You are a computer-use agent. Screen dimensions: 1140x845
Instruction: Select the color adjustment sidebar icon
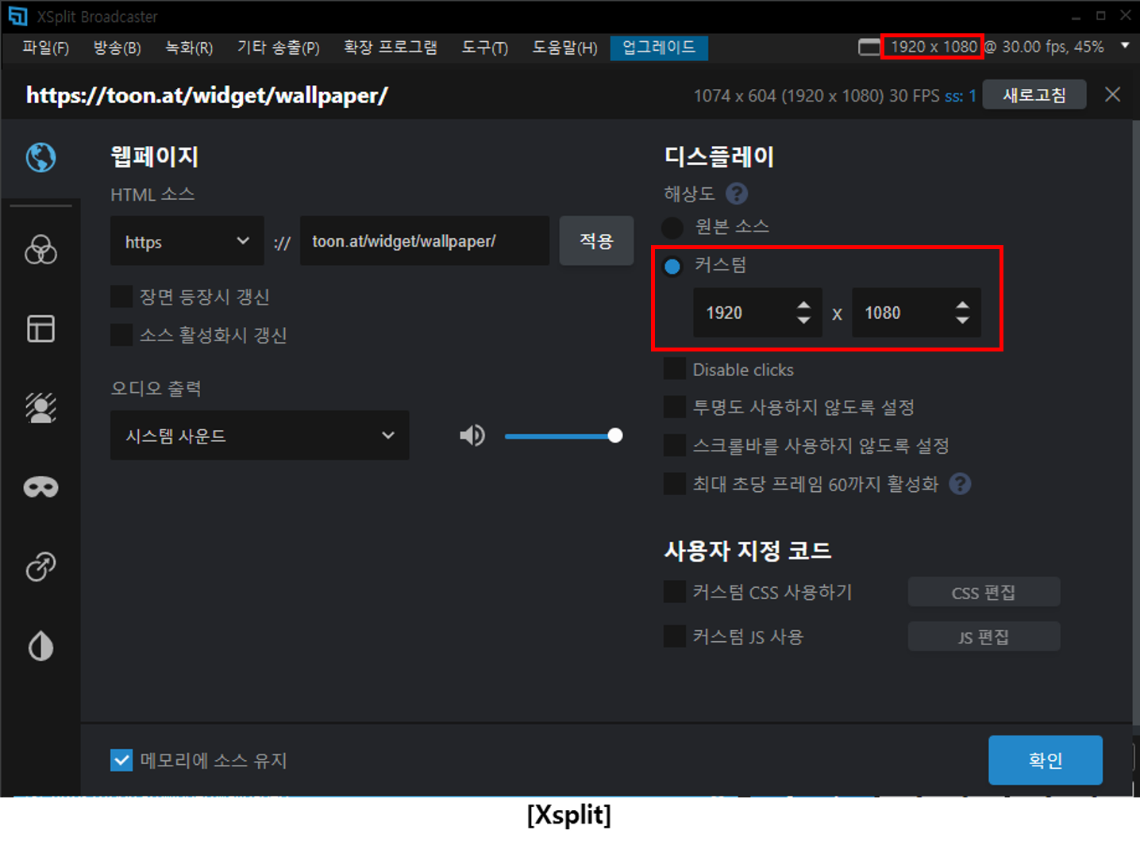(x=40, y=250)
